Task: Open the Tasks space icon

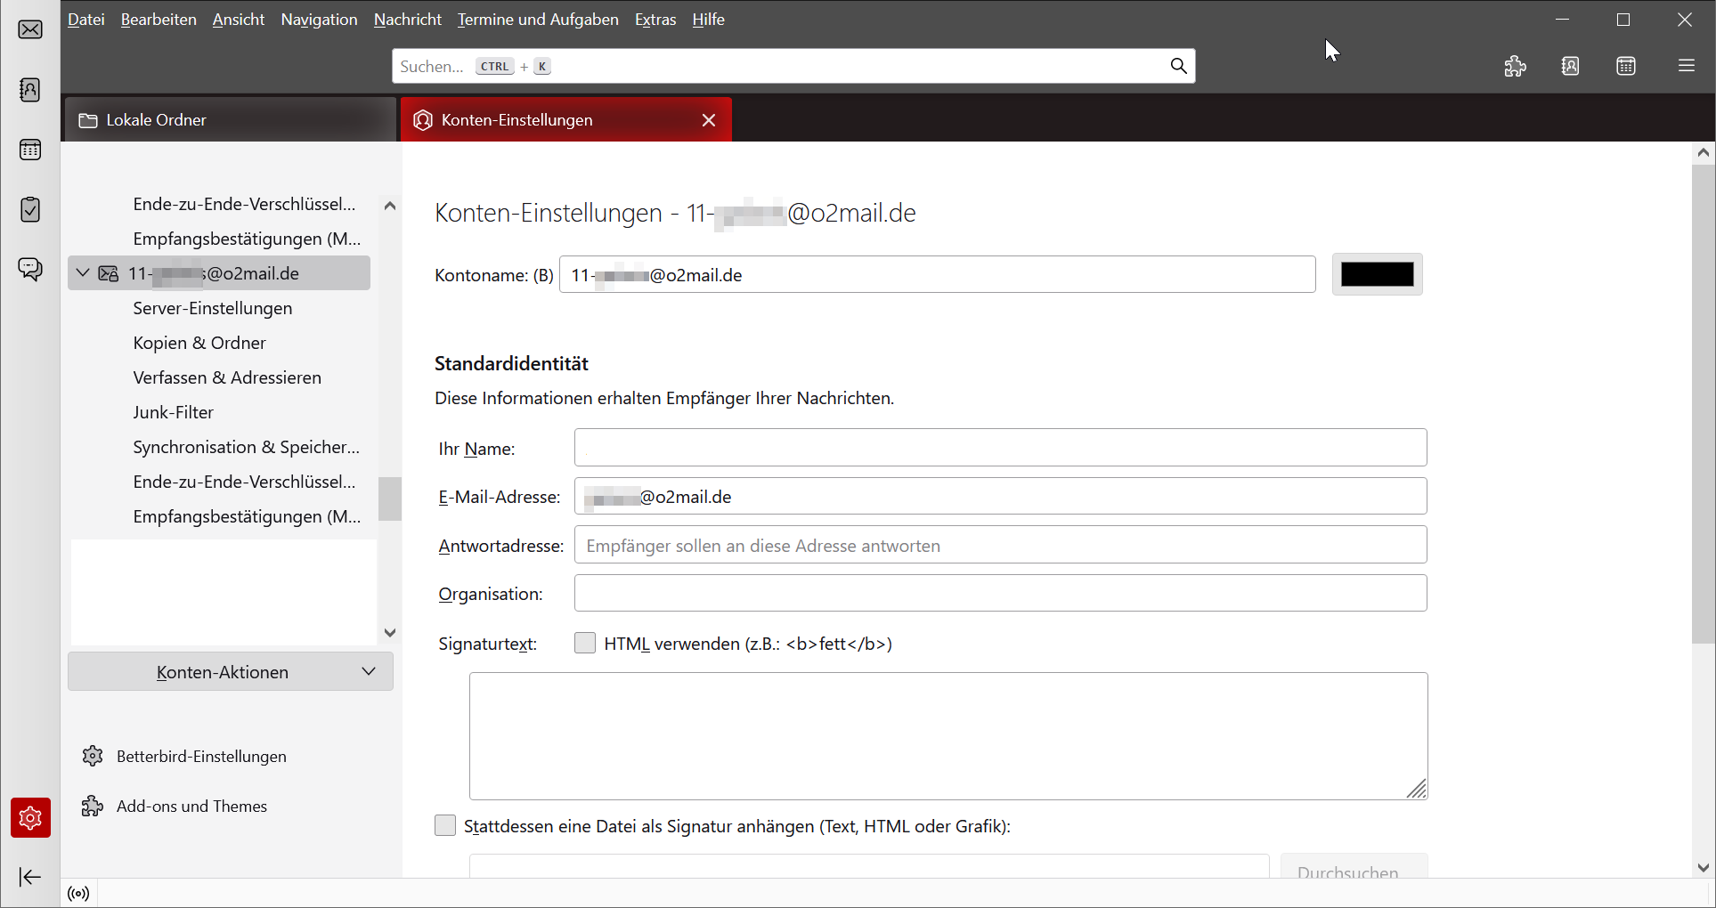Action: (x=30, y=210)
